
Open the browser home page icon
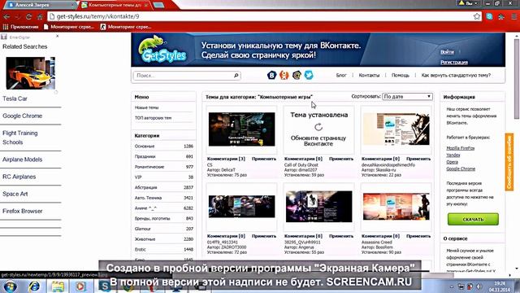click(x=40, y=16)
